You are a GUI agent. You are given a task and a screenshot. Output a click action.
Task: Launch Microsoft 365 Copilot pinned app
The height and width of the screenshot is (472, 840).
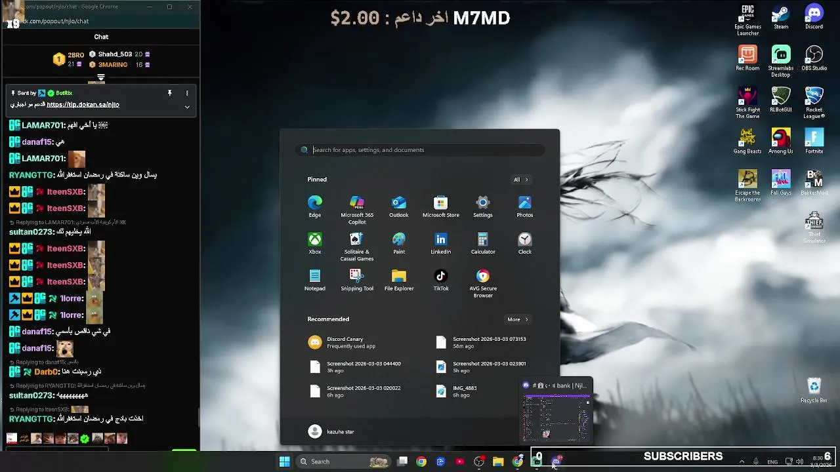point(357,209)
